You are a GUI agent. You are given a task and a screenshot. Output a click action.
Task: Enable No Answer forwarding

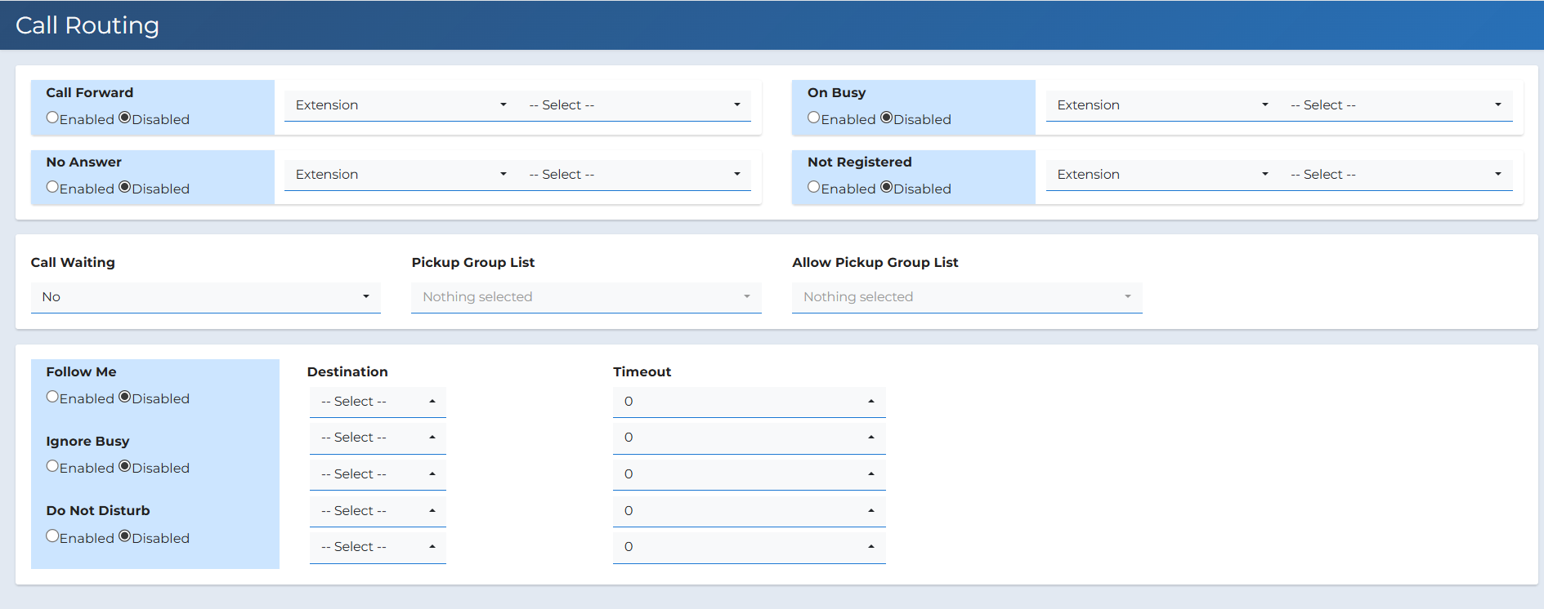[52, 187]
